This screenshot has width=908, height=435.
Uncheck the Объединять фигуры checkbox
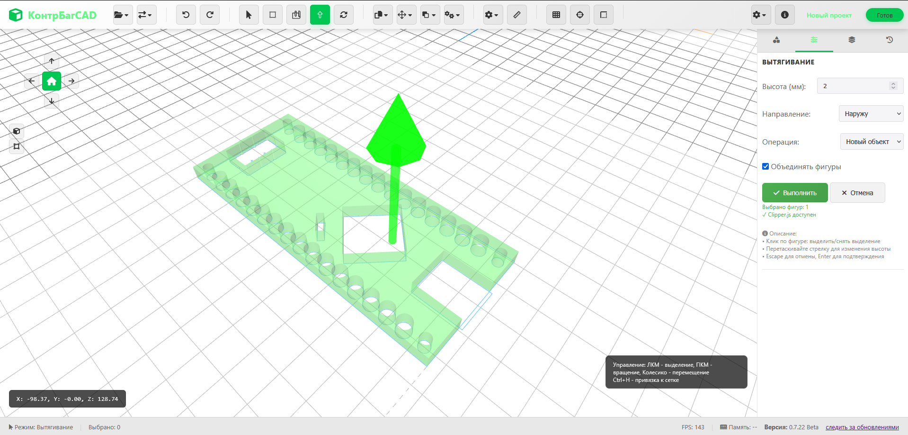point(766,166)
